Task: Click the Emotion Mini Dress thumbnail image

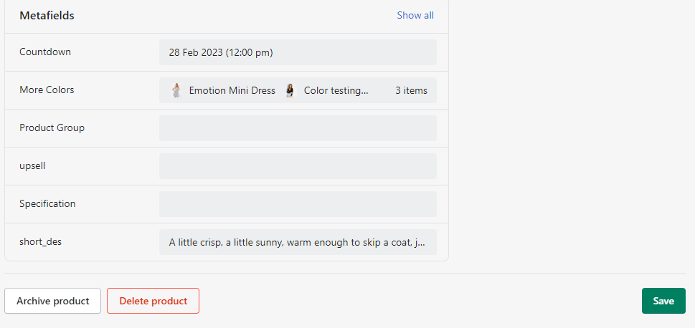Action: coord(176,90)
